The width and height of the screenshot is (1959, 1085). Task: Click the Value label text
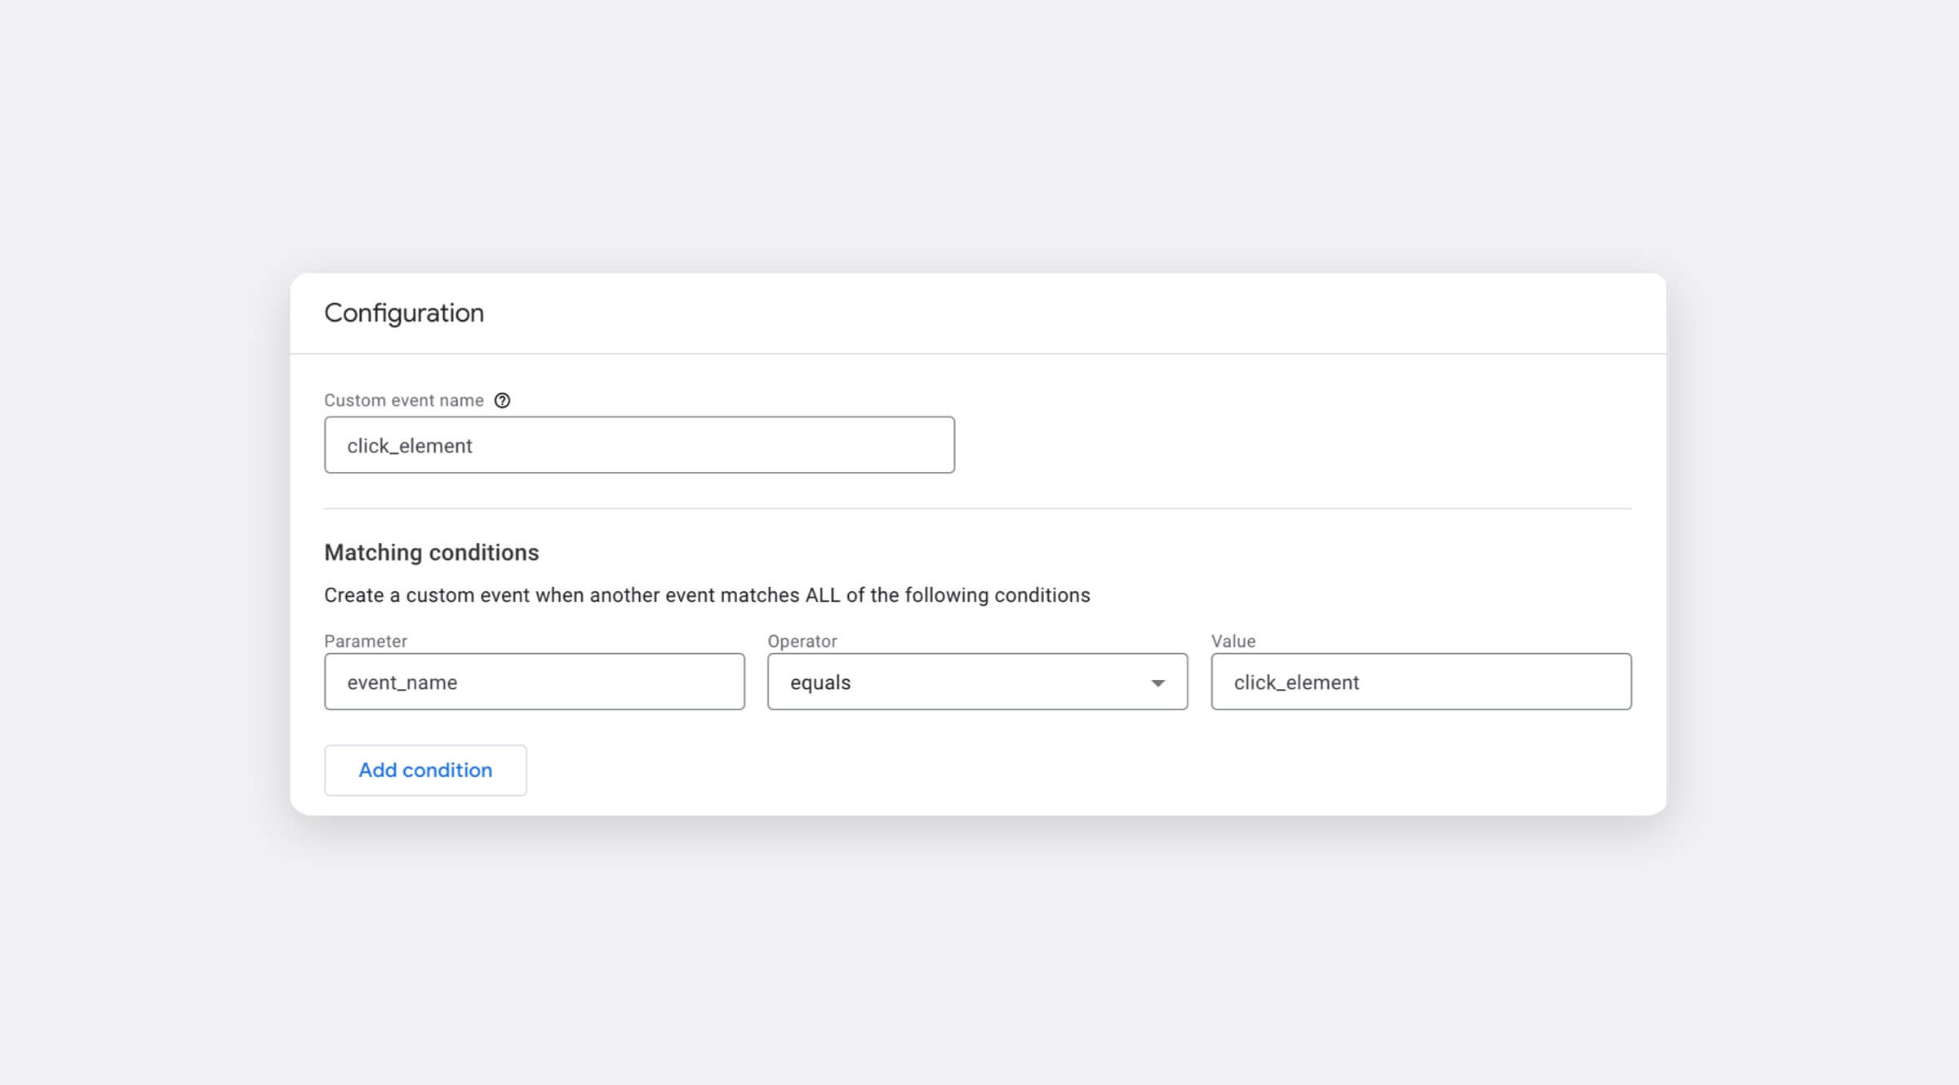(x=1233, y=641)
